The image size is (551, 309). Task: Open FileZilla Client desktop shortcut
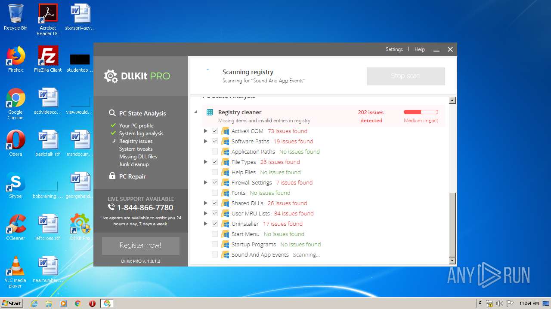pos(48,59)
